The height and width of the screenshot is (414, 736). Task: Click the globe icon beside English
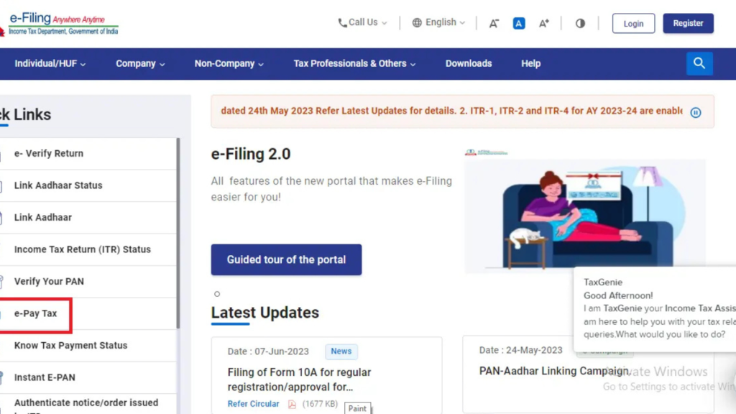coord(417,22)
